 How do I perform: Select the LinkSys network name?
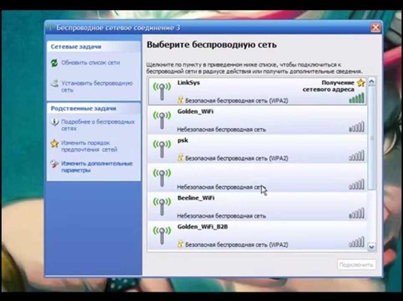[189, 83]
